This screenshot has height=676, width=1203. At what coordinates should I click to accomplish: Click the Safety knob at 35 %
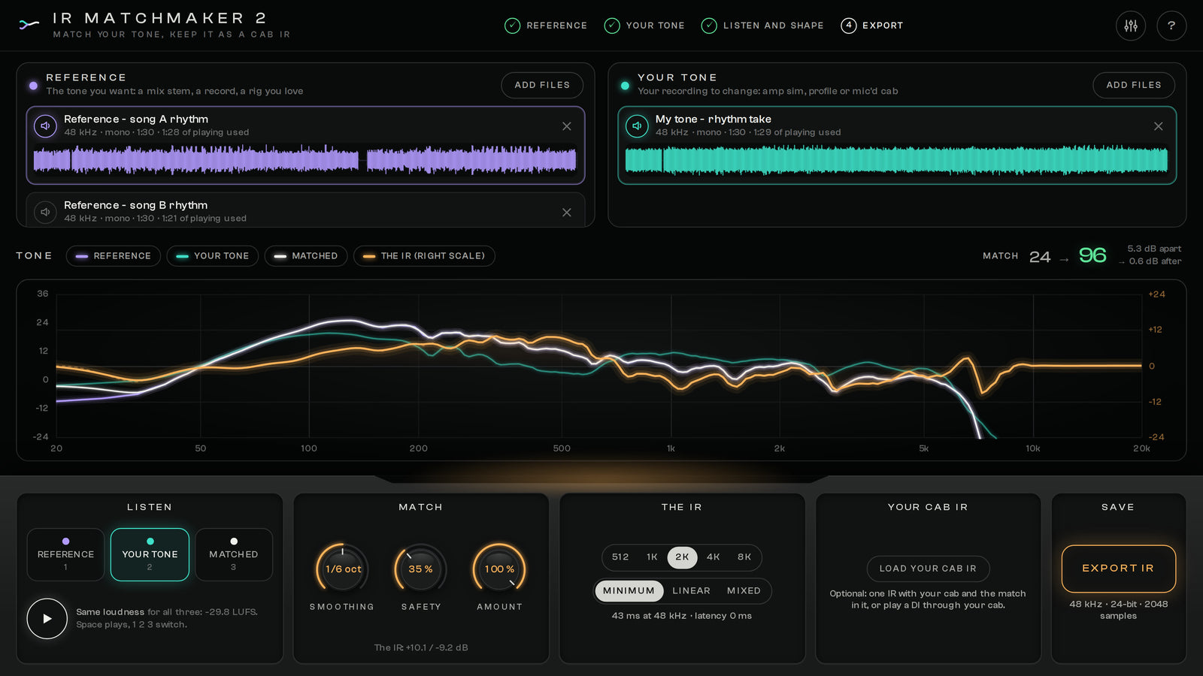tap(421, 569)
